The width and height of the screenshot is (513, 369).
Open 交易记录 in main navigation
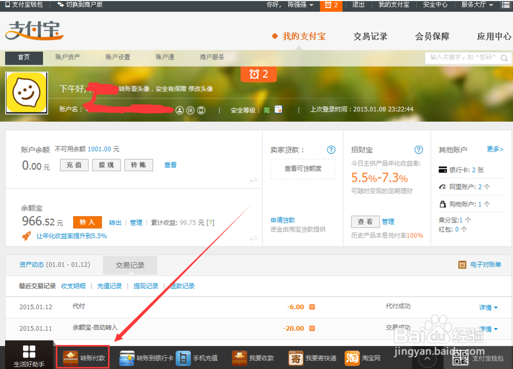pyautogui.click(x=370, y=36)
